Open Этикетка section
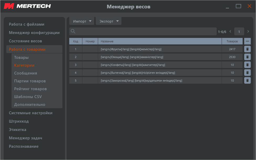This screenshot has width=256, height=160. (18, 130)
